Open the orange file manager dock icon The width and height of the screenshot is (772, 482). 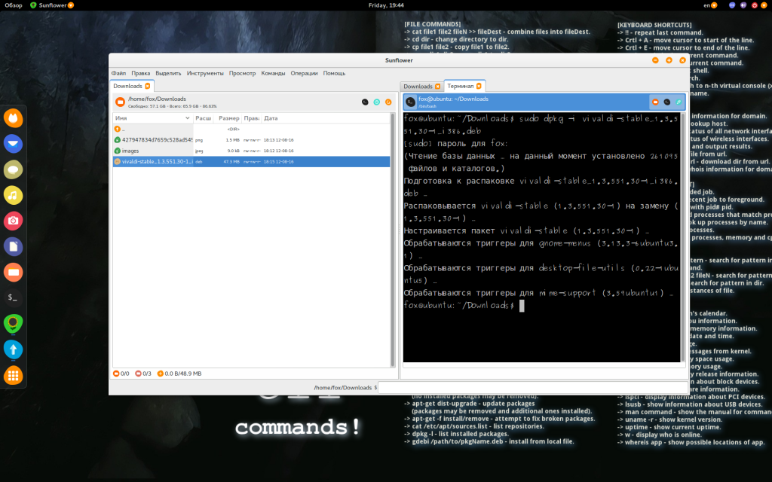pyautogui.click(x=14, y=272)
